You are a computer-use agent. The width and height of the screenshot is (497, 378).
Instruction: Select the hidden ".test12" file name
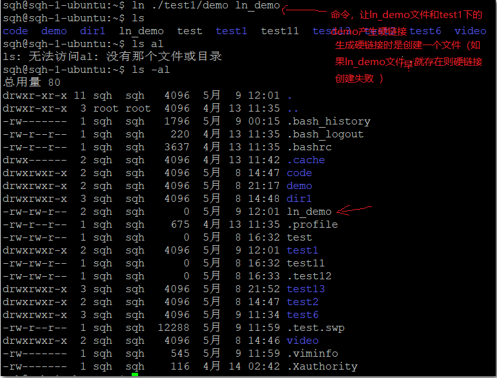(309, 276)
